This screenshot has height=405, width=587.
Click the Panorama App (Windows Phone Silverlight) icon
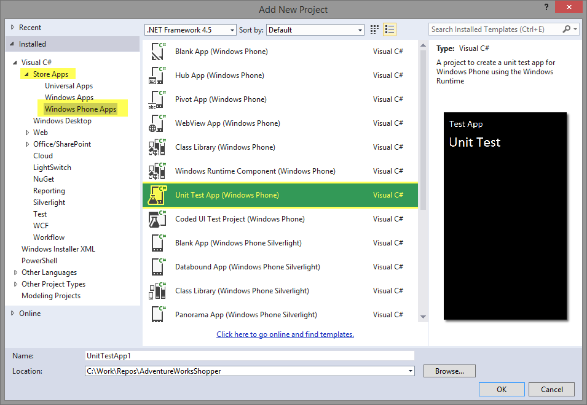(157, 315)
